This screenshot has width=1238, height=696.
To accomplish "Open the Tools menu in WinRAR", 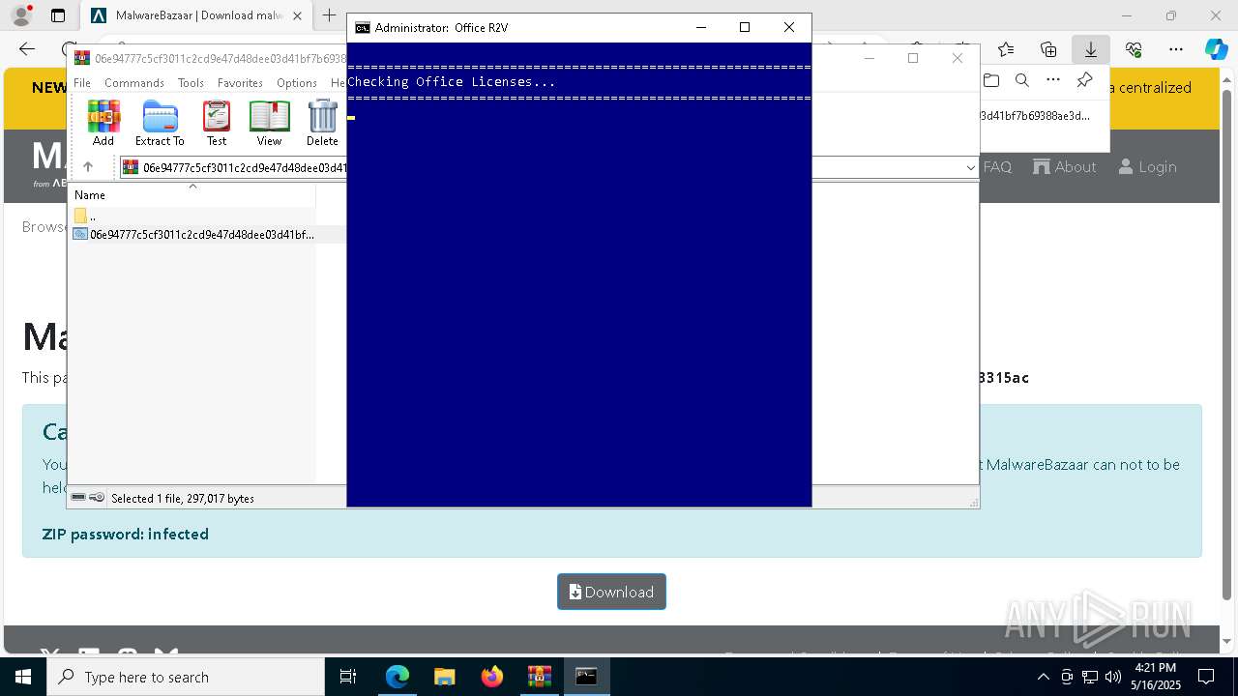I will click(191, 83).
